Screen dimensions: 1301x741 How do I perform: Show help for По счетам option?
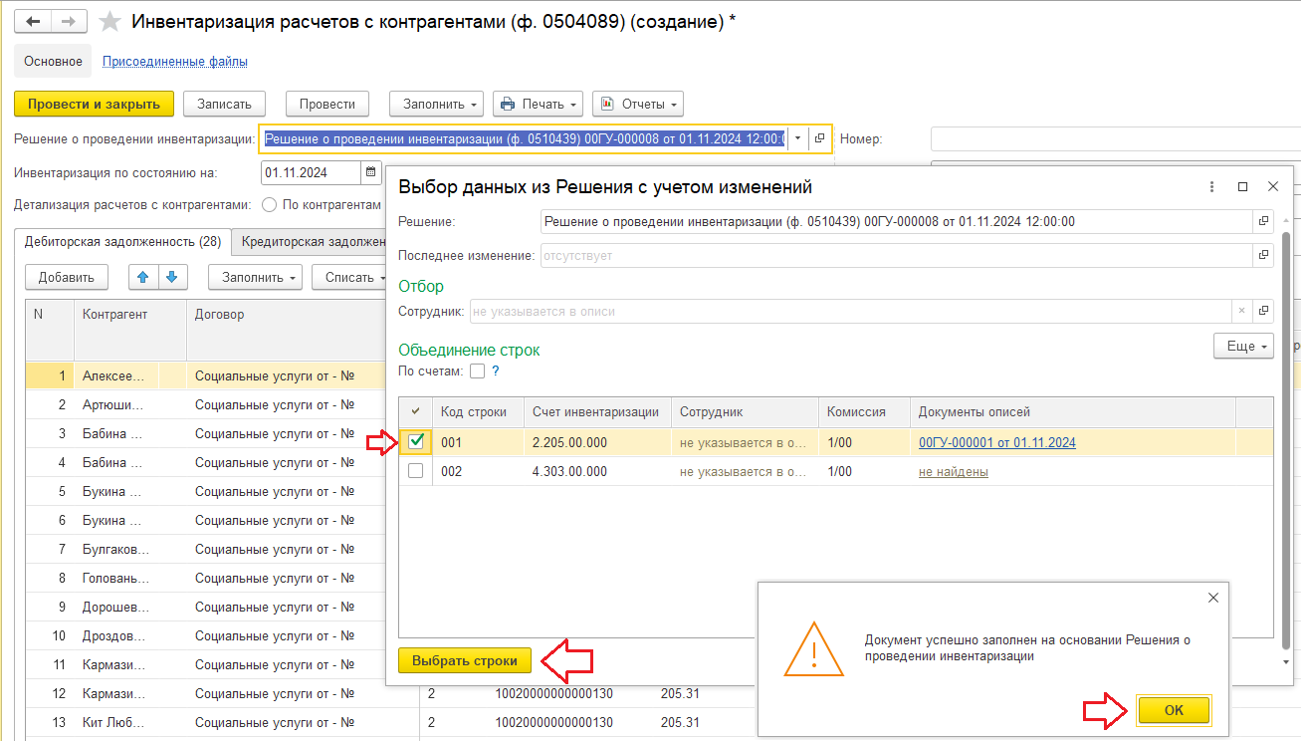[496, 371]
